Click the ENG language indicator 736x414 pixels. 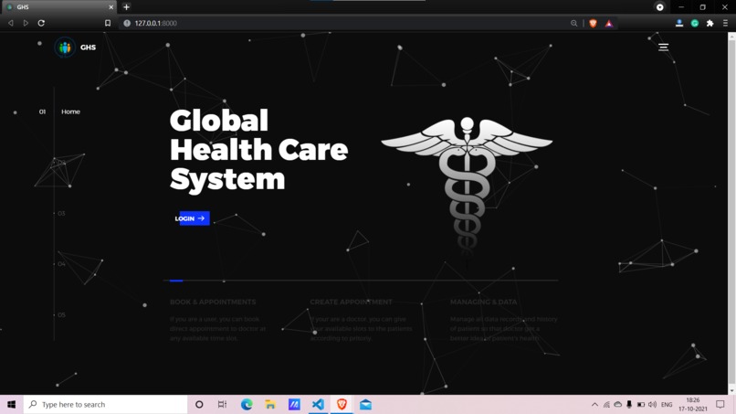(x=667, y=405)
